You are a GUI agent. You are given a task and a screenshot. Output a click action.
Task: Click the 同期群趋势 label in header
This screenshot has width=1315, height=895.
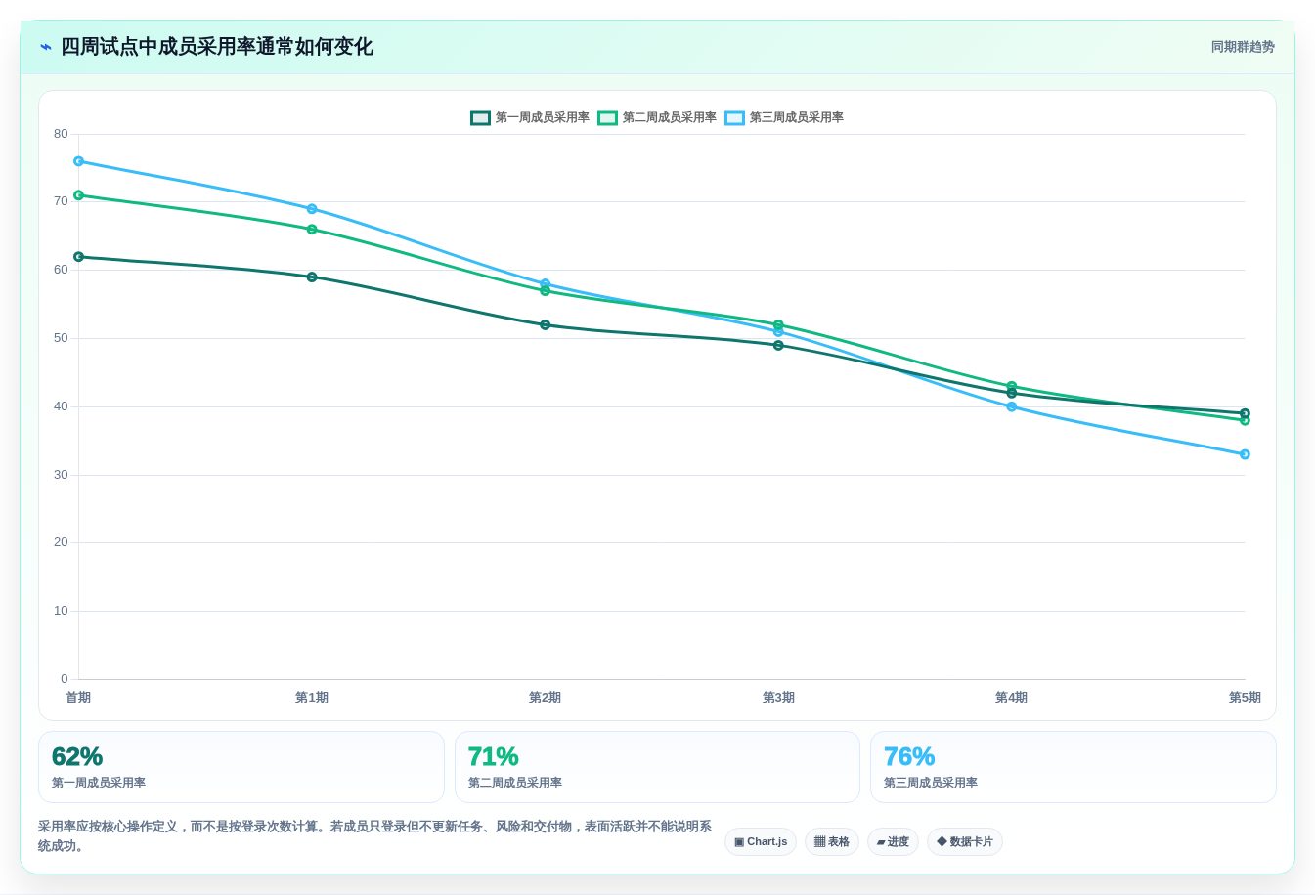tap(1243, 47)
